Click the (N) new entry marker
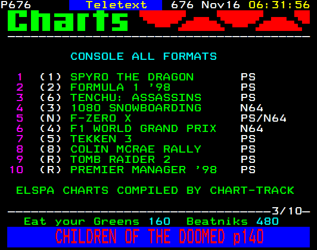This screenshot has height=250, width=317. pyautogui.click(x=51, y=118)
